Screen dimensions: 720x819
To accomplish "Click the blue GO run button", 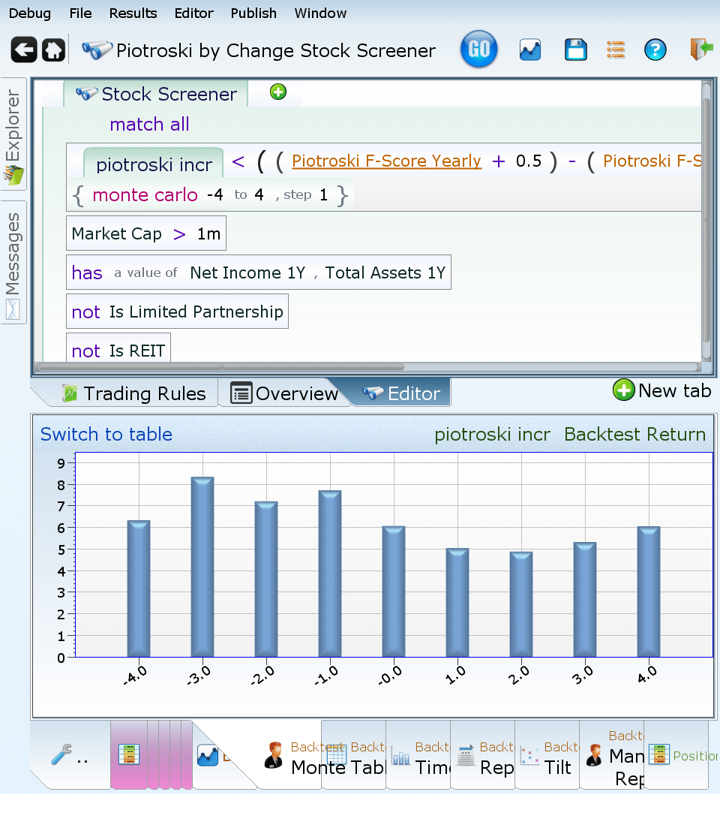I will pos(478,50).
